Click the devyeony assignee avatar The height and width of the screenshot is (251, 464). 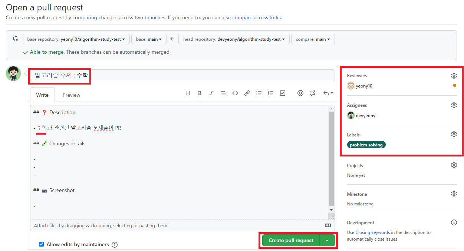coord(351,115)
